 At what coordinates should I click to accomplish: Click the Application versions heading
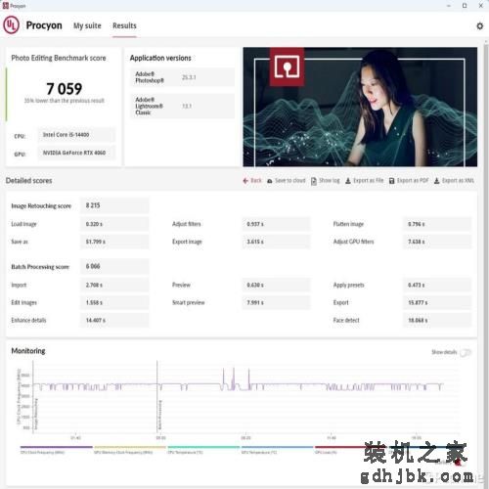tap(160, 58)
